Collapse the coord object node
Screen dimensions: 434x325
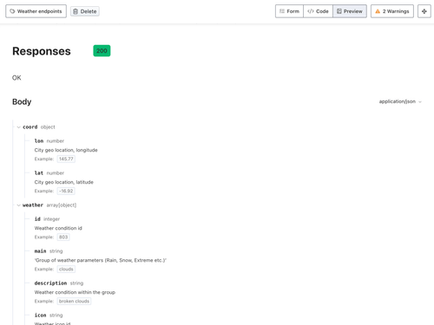[x=19, y=127]
